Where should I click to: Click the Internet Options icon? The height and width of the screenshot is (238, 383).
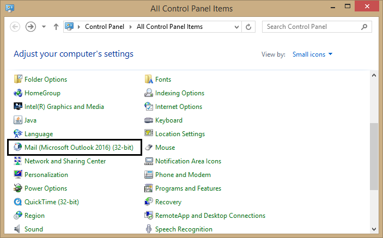149,106
